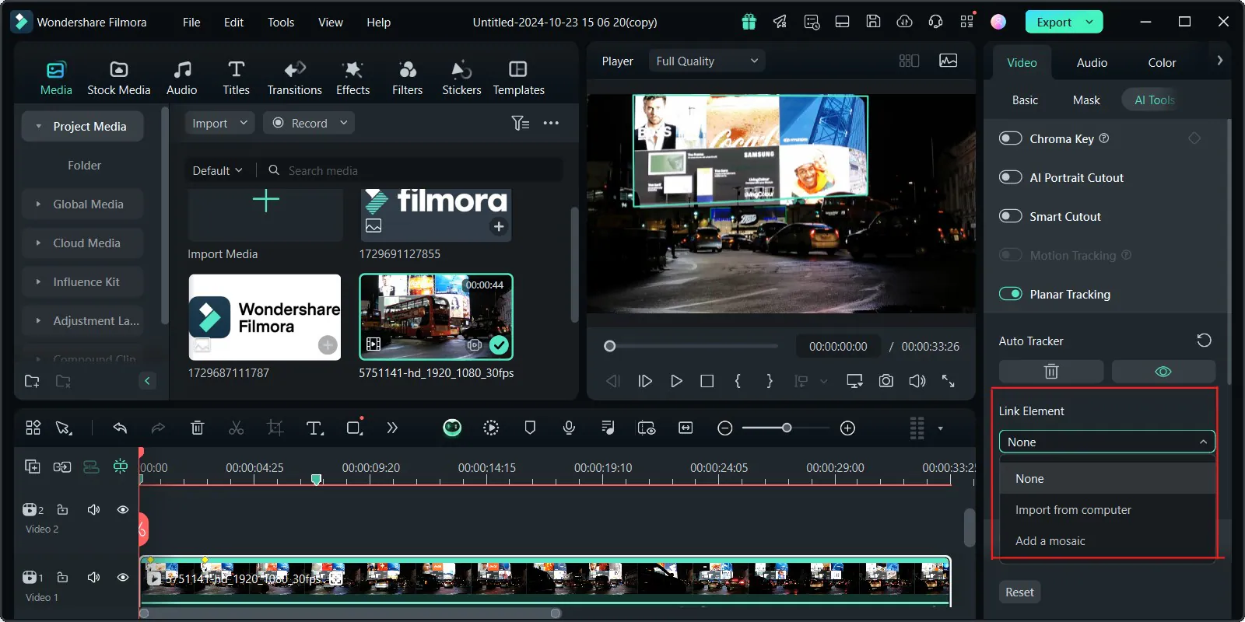The height and width of the screenshot is (622, 1245).
Task: Zoom out the timeline with minus icon
Action: coord(724,428)
